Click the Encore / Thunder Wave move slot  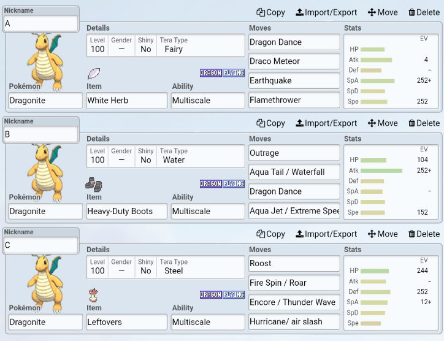[x=294, y=302]
